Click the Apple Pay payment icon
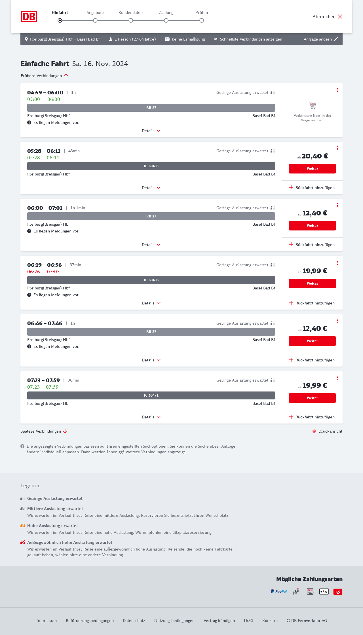 [324, 592]
